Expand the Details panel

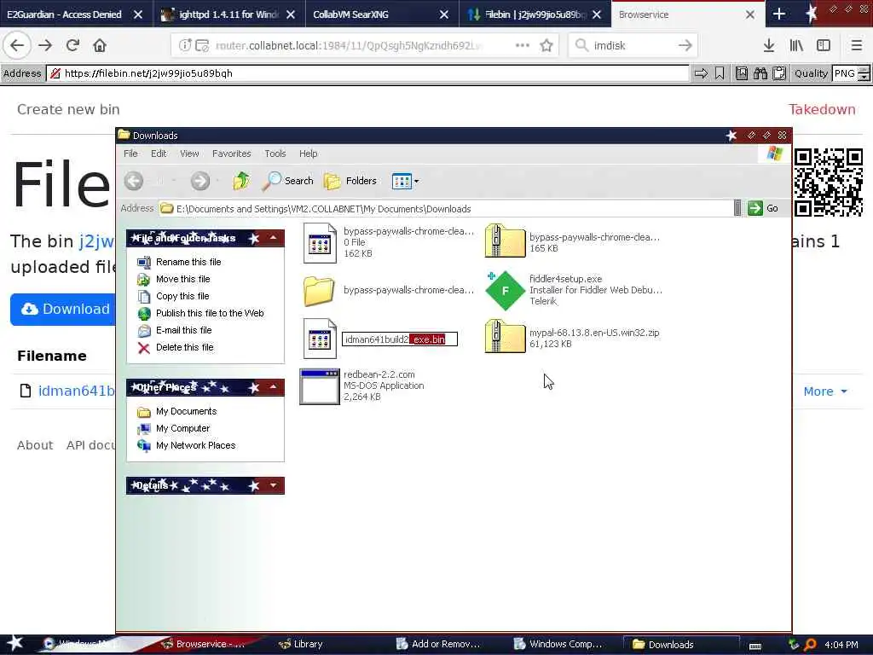tap(274, 485)
